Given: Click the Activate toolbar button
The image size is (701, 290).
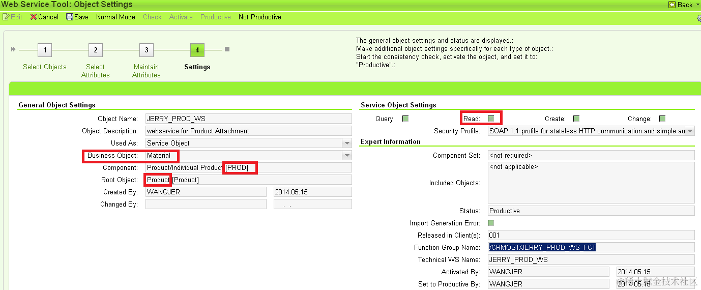Looking at the screenshot, I should pyautogui.click(x=181, y=17).
